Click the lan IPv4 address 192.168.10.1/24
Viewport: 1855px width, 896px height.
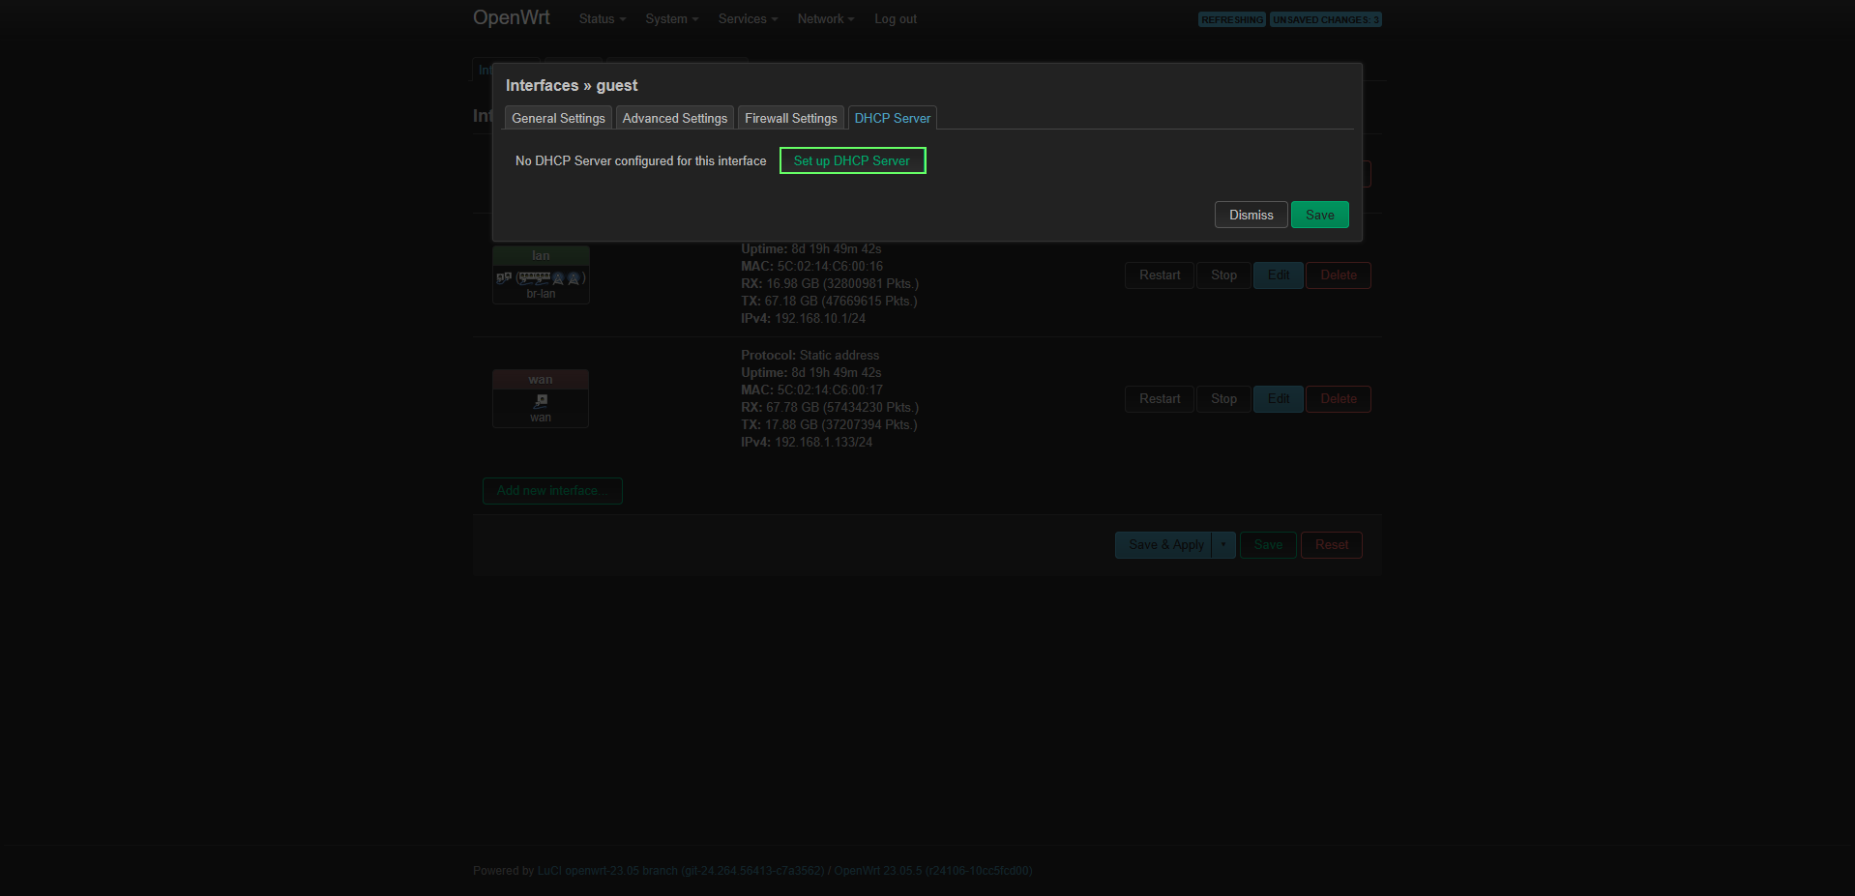(820, 319)
